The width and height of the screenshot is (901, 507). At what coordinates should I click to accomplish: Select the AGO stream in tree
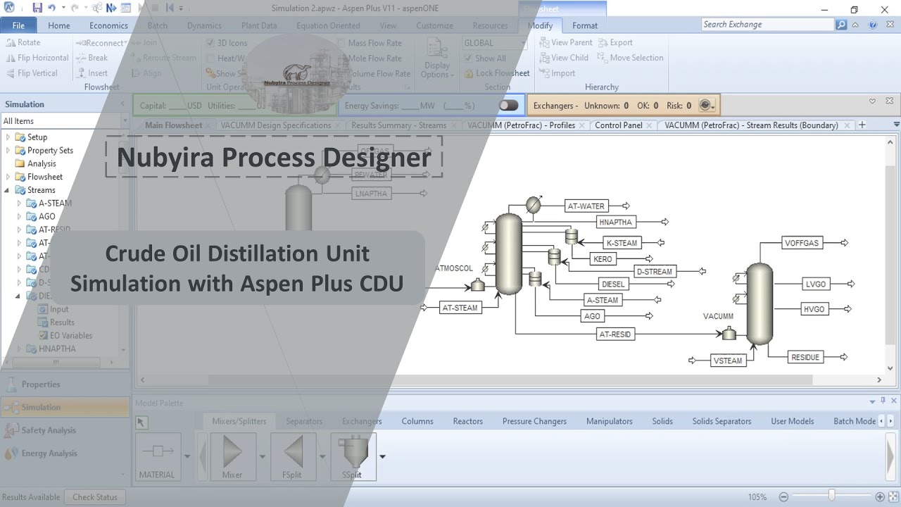[x=47, y=216]
